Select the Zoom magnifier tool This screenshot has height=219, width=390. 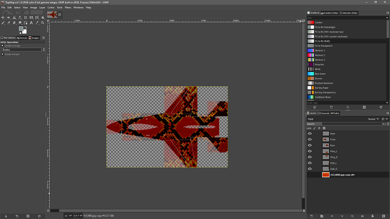[43, 23]
